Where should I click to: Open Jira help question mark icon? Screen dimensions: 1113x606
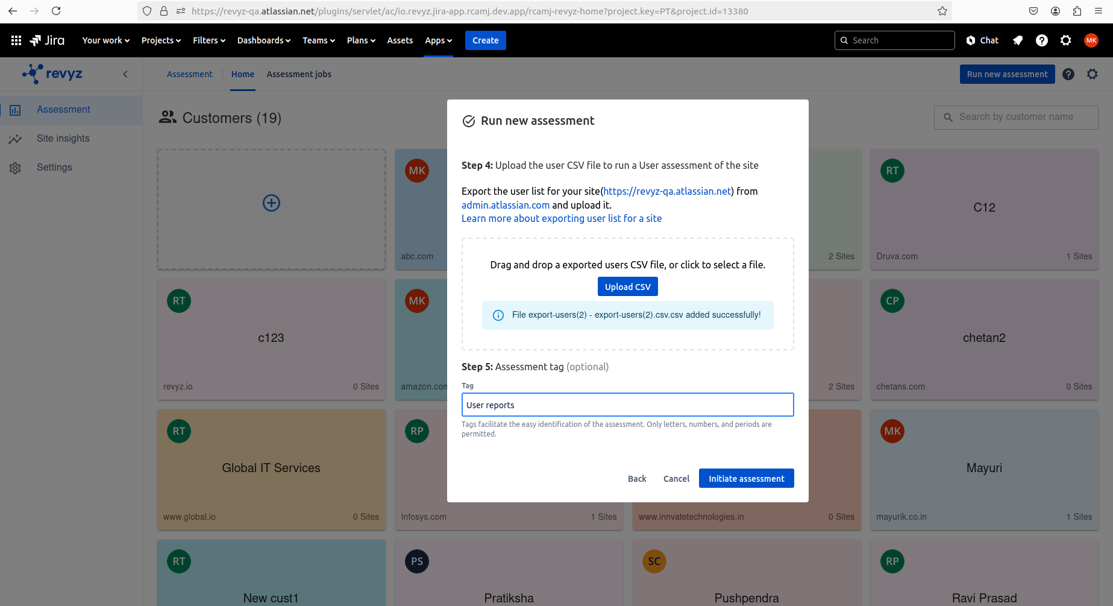[1042, 40]
